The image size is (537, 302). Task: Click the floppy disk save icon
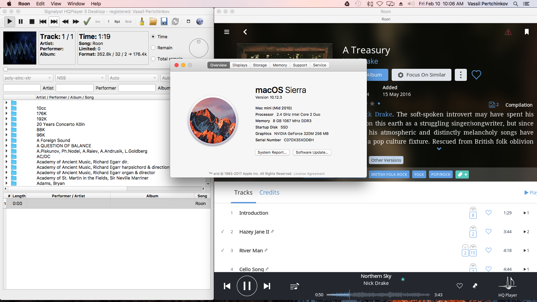[164, 21]
